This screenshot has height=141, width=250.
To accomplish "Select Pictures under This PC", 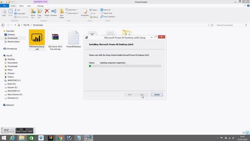I will (x=11, y=73).
